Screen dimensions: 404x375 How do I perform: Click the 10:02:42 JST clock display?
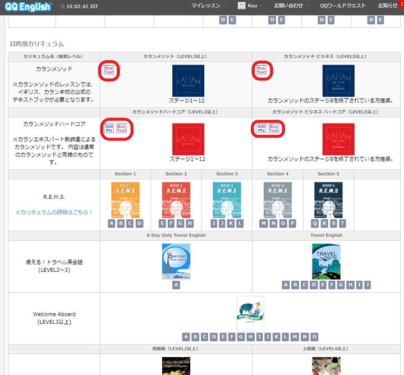[x=80, y=6]
